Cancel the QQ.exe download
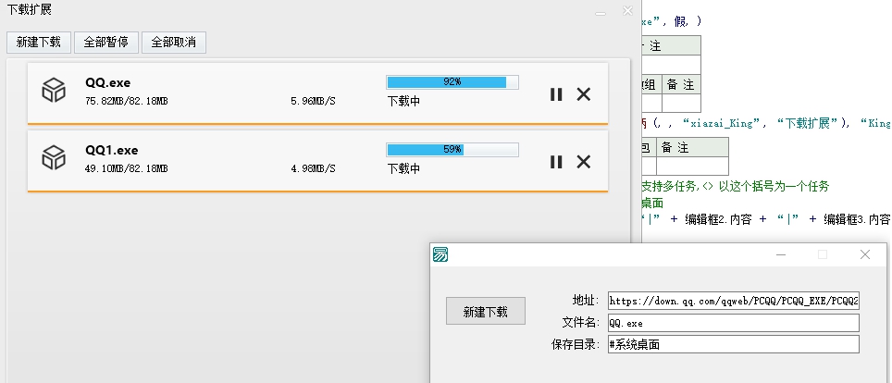The width and height of the screenshot is (892, 383). coord(584,93)
